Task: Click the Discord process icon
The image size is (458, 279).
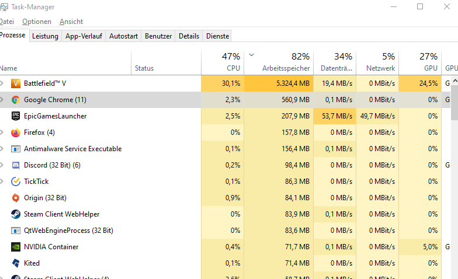Action: (15, 165)
